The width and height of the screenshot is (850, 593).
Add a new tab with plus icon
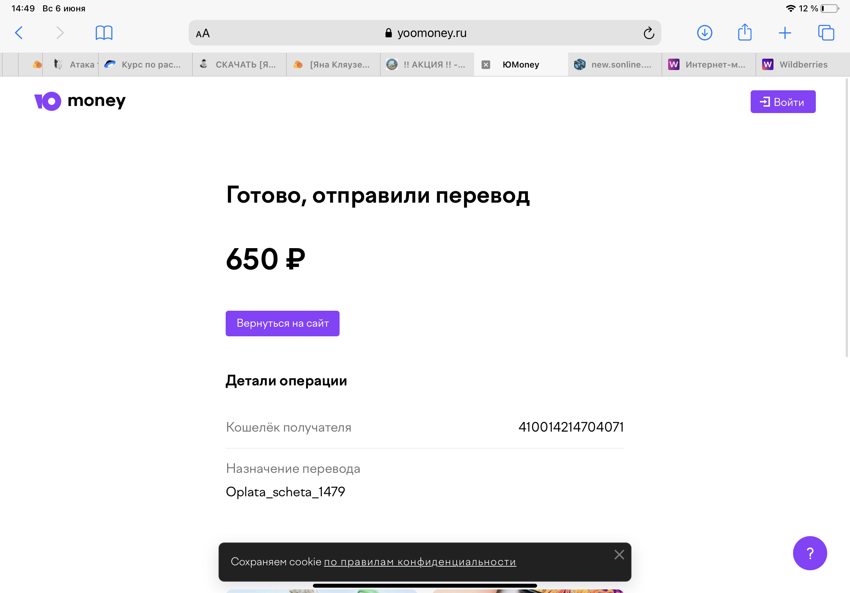[785, 33]
